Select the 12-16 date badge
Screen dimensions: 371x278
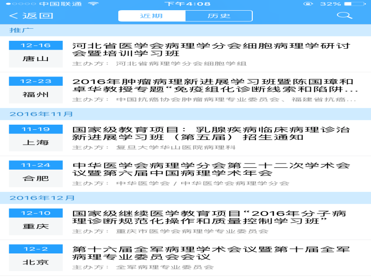click(x=36, y=45)
